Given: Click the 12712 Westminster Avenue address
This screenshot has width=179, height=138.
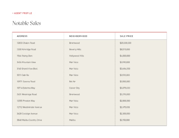Looking at the screenshot, I should coord(29,107).
